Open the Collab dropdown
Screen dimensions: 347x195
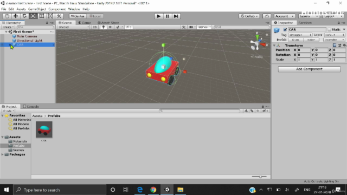249,16
